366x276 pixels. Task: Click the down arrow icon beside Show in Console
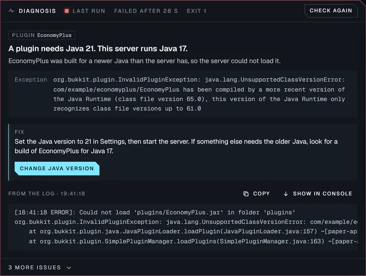tap(286, 193)
